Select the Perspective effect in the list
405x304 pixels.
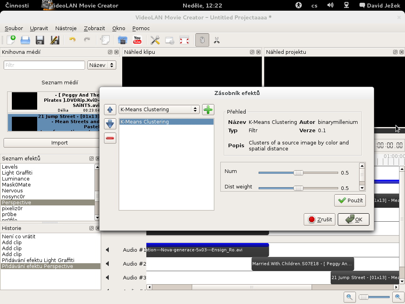click(48, 203)
